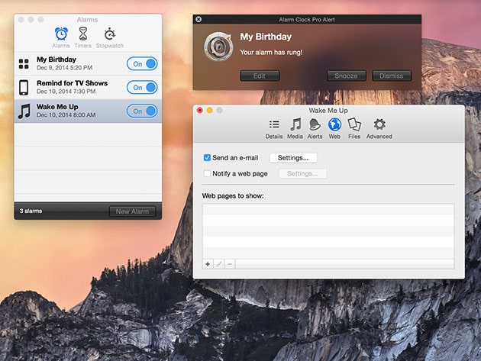Open the Media music note tab
Image resolution: width=481 pixels, height=361 pixels.
pyautogui.click(x=295, y=129)
